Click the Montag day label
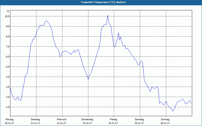 [9, 119]
